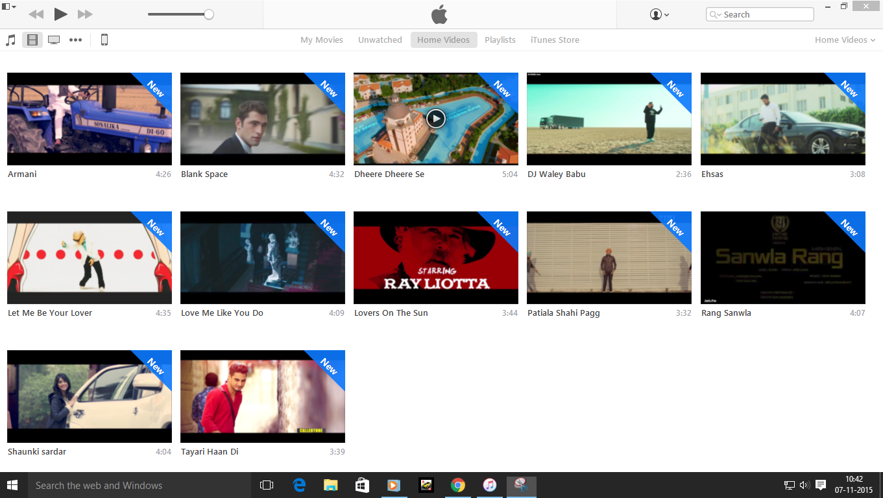Open the system volume speaker icon
The width and height of the screenshot is (883, 498).
tap(805, 485)
